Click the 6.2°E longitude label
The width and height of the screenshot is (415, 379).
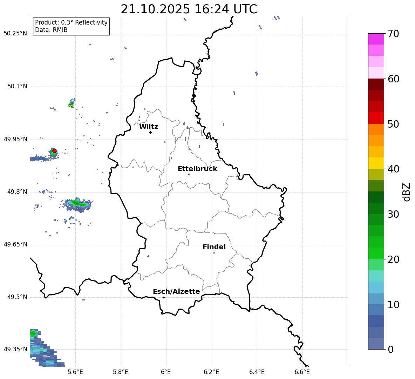point(211,372)
